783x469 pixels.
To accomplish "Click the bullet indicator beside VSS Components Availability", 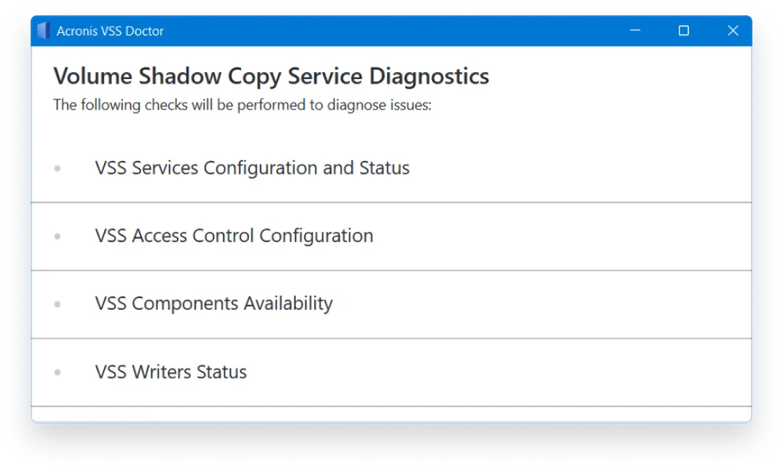I will [x=56, y=304].
